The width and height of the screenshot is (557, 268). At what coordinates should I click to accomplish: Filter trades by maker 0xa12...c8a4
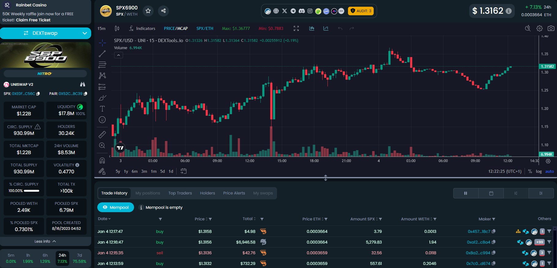point(549,242)
